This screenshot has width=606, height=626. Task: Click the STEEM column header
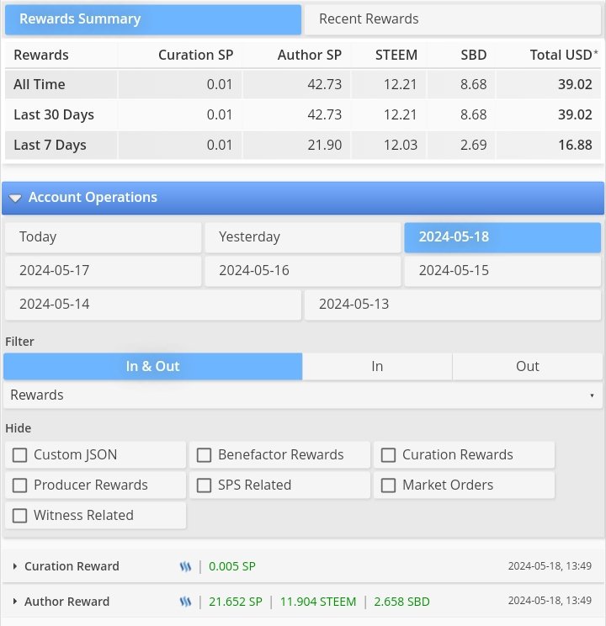(x=396, y=55)
